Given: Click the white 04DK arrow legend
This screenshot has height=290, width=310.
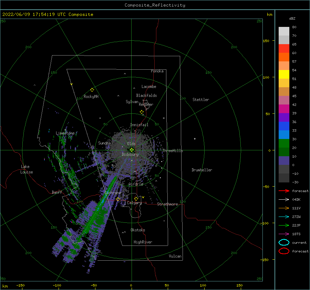Looking at the screenshot, I should point(284,200).
